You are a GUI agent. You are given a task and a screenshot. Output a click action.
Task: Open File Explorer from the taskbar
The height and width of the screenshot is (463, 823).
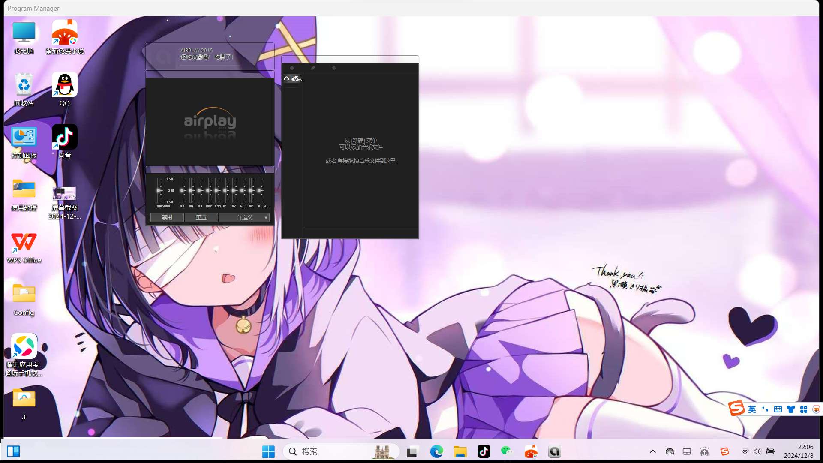[460, 451]
